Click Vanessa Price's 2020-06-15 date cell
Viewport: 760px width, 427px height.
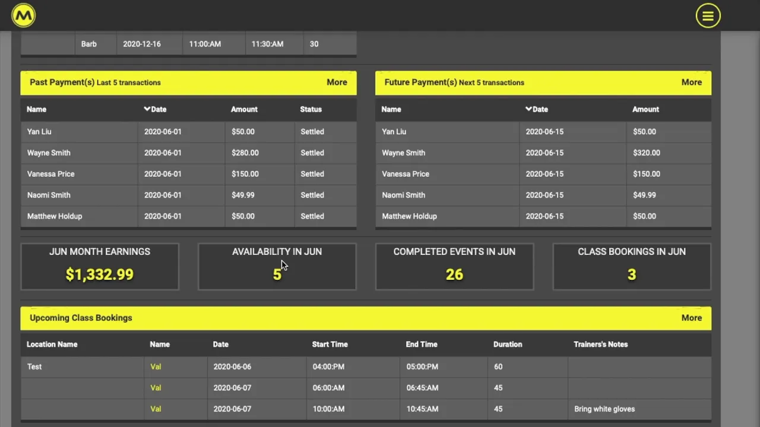coord(572,174)
